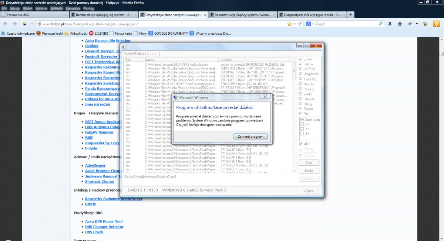The width and height of the screenshot is (444, 241).
Task: Toggle the ADS checkbox
Action: (300, 144)
